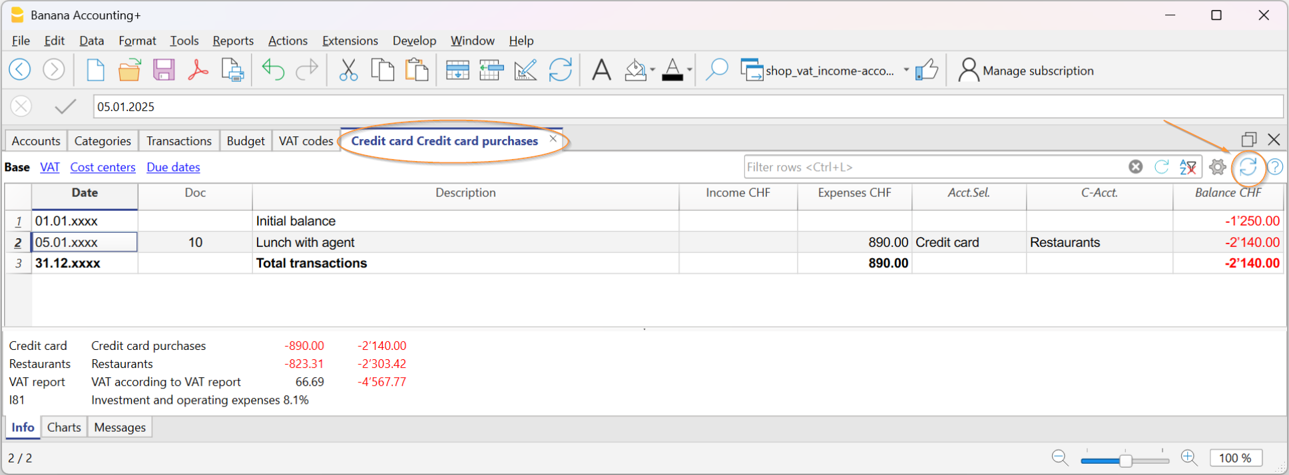This screenshot has height=475, width=1289.
Task: Go back with the Previous arrow icon
Action: [20, 69]
